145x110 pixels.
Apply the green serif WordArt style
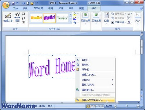[x=63, y=18]
